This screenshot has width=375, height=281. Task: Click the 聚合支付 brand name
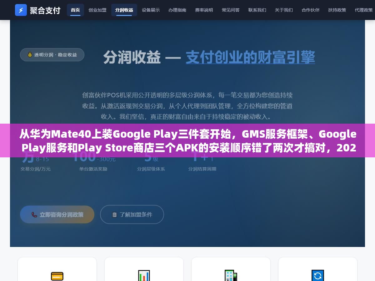tap(45, 10)
